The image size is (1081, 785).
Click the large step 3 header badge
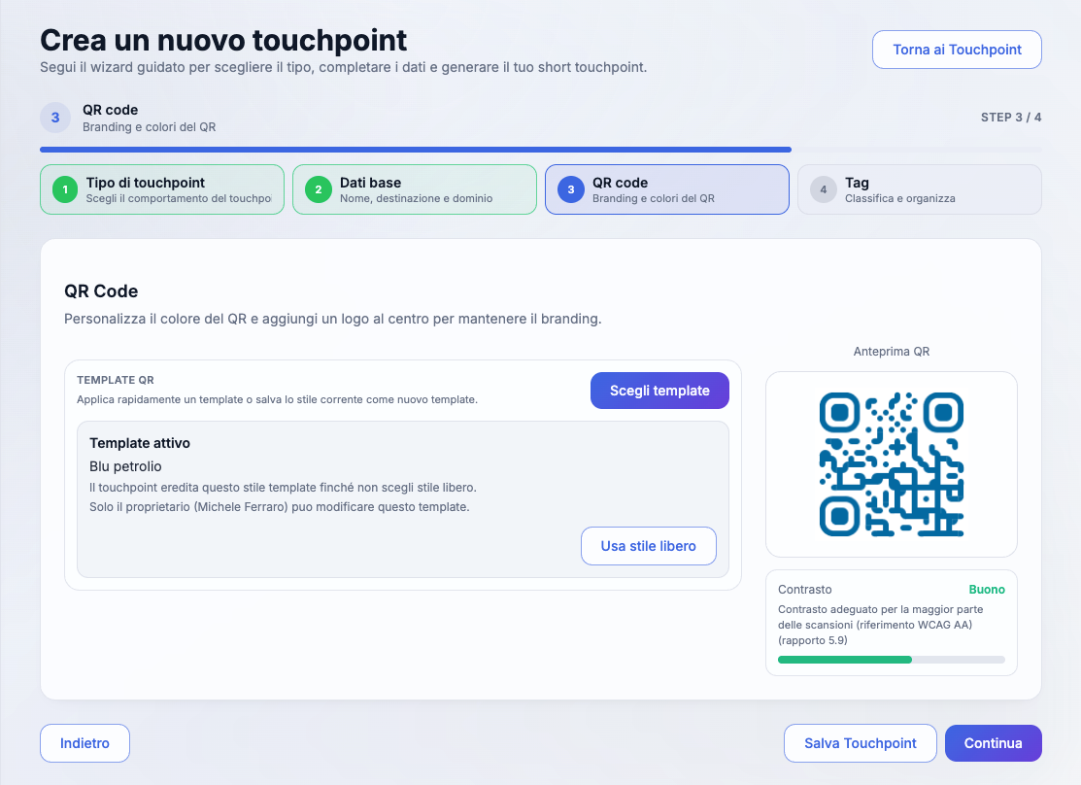pyautogui.click(x=55, y=118)
